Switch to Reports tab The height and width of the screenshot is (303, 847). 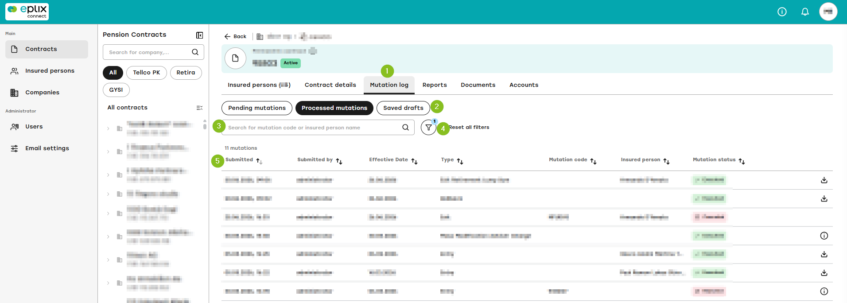coord(434,85)
